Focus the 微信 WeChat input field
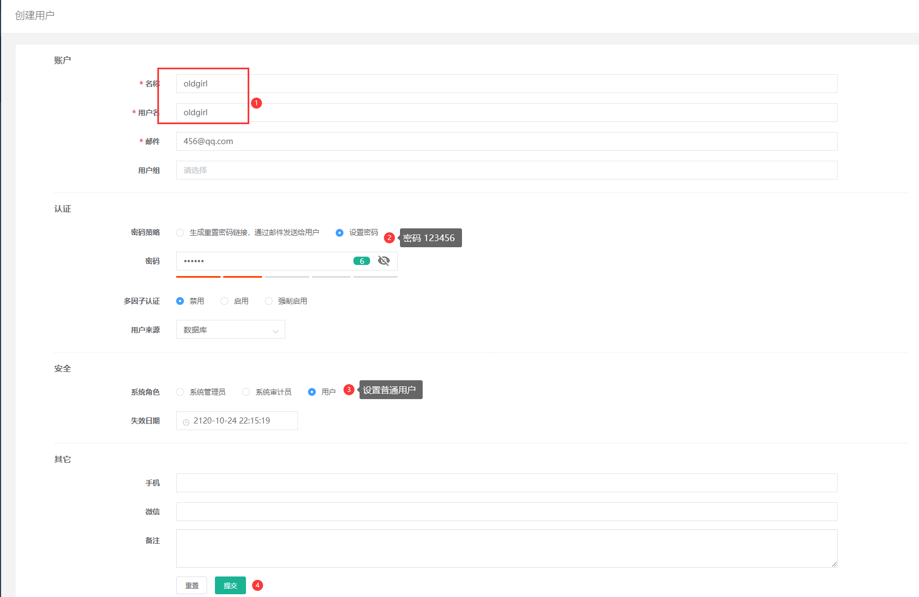Viewport: 919px width, 597px height. pyautogui.click(x=506, y=512)
